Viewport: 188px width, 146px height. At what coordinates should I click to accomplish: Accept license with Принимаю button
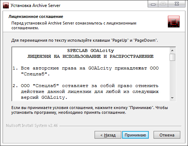135,135
